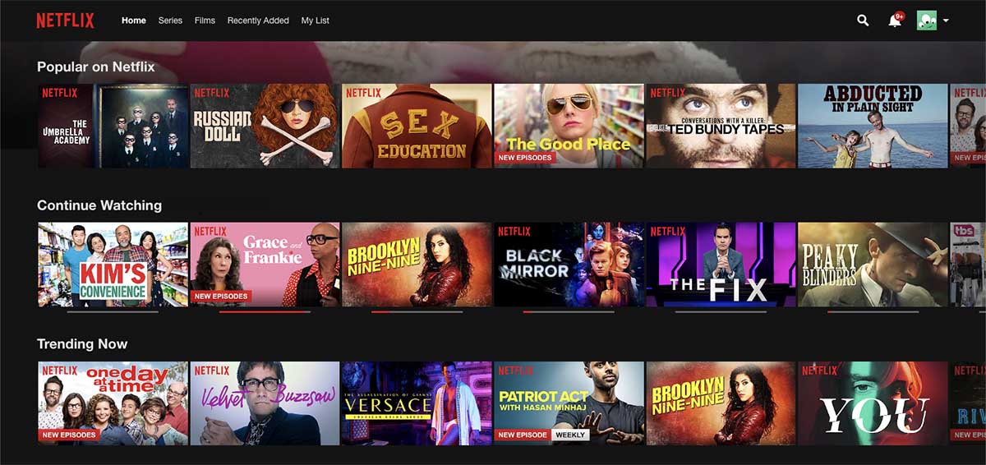This screenshot has height=465, width=986.
Task: Resume Peaky Blinders
Action: tap(873, 265)
